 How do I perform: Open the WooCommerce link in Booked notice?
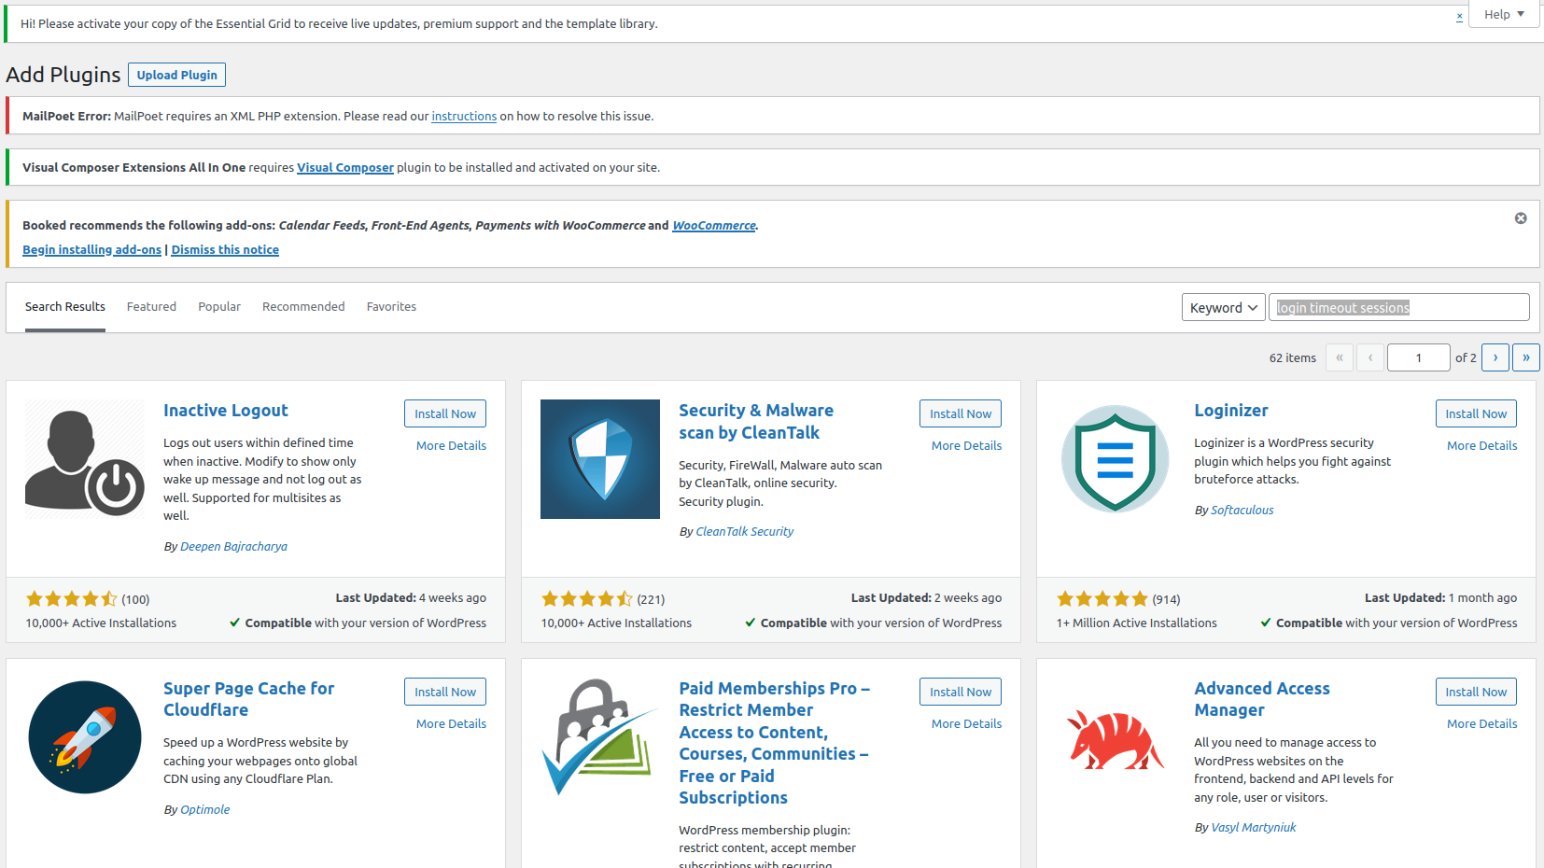[x=714, y=226]
